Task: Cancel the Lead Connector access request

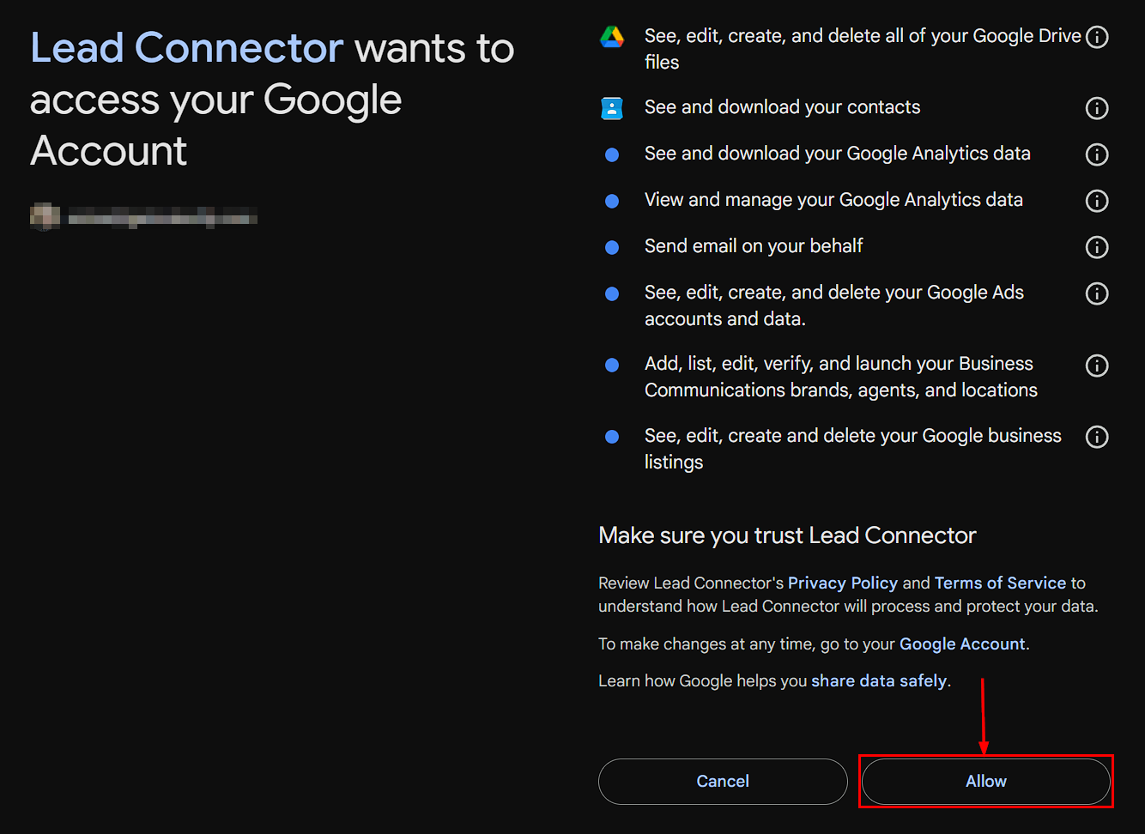Action: tap(723, 781)
